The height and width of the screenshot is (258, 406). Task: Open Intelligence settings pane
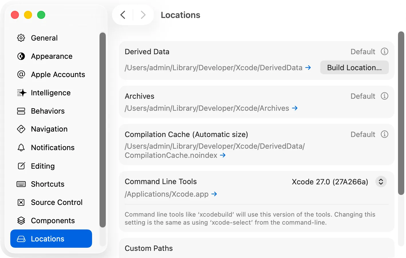[51, 93]
